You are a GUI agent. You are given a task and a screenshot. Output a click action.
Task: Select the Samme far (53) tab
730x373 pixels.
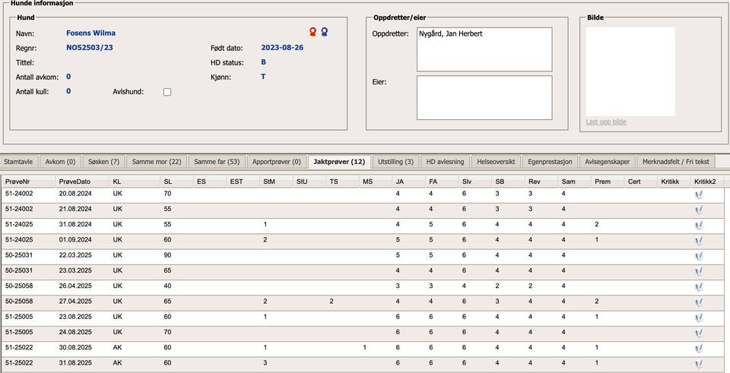tap(217, 162)
